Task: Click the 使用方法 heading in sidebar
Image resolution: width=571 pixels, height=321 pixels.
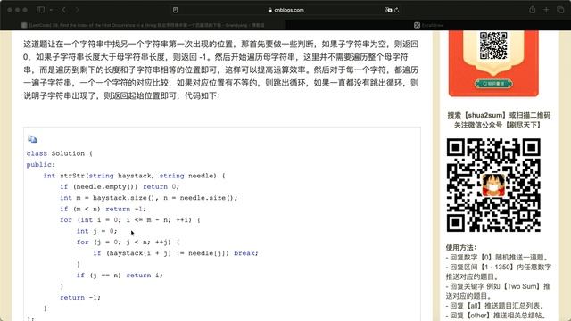Action: coord(461,248)
